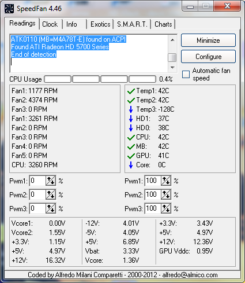Click the Vcore2 1.55V voltage reading
The image size is (245, 283).
pos(38,233)
